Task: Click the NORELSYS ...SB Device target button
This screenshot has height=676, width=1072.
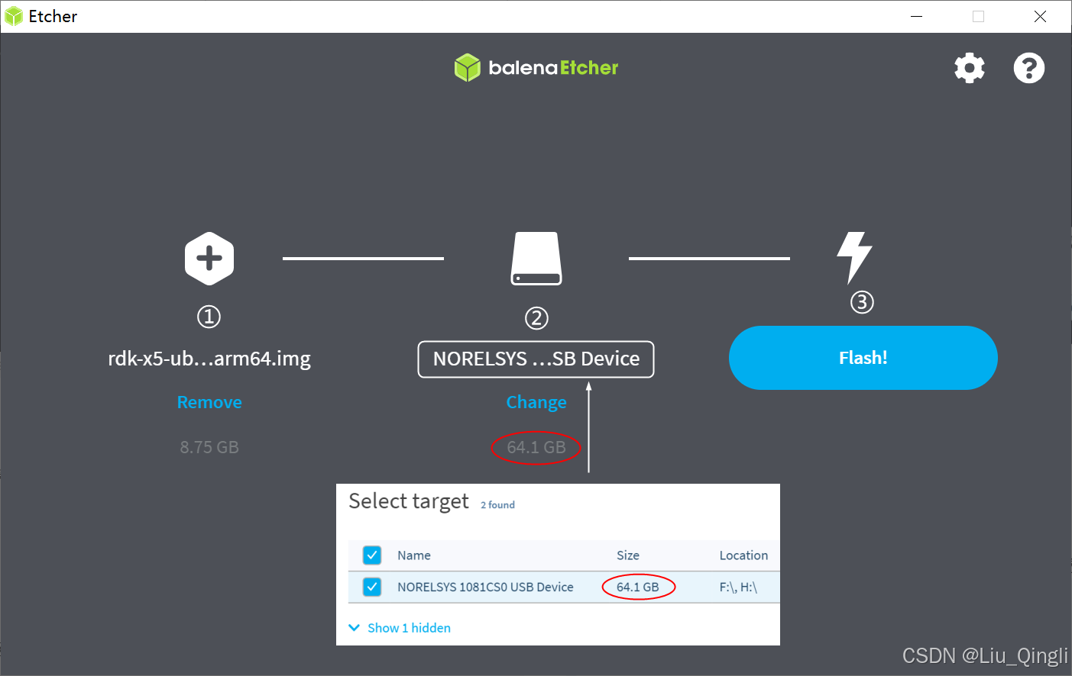Action: click(x=536, y=359)
